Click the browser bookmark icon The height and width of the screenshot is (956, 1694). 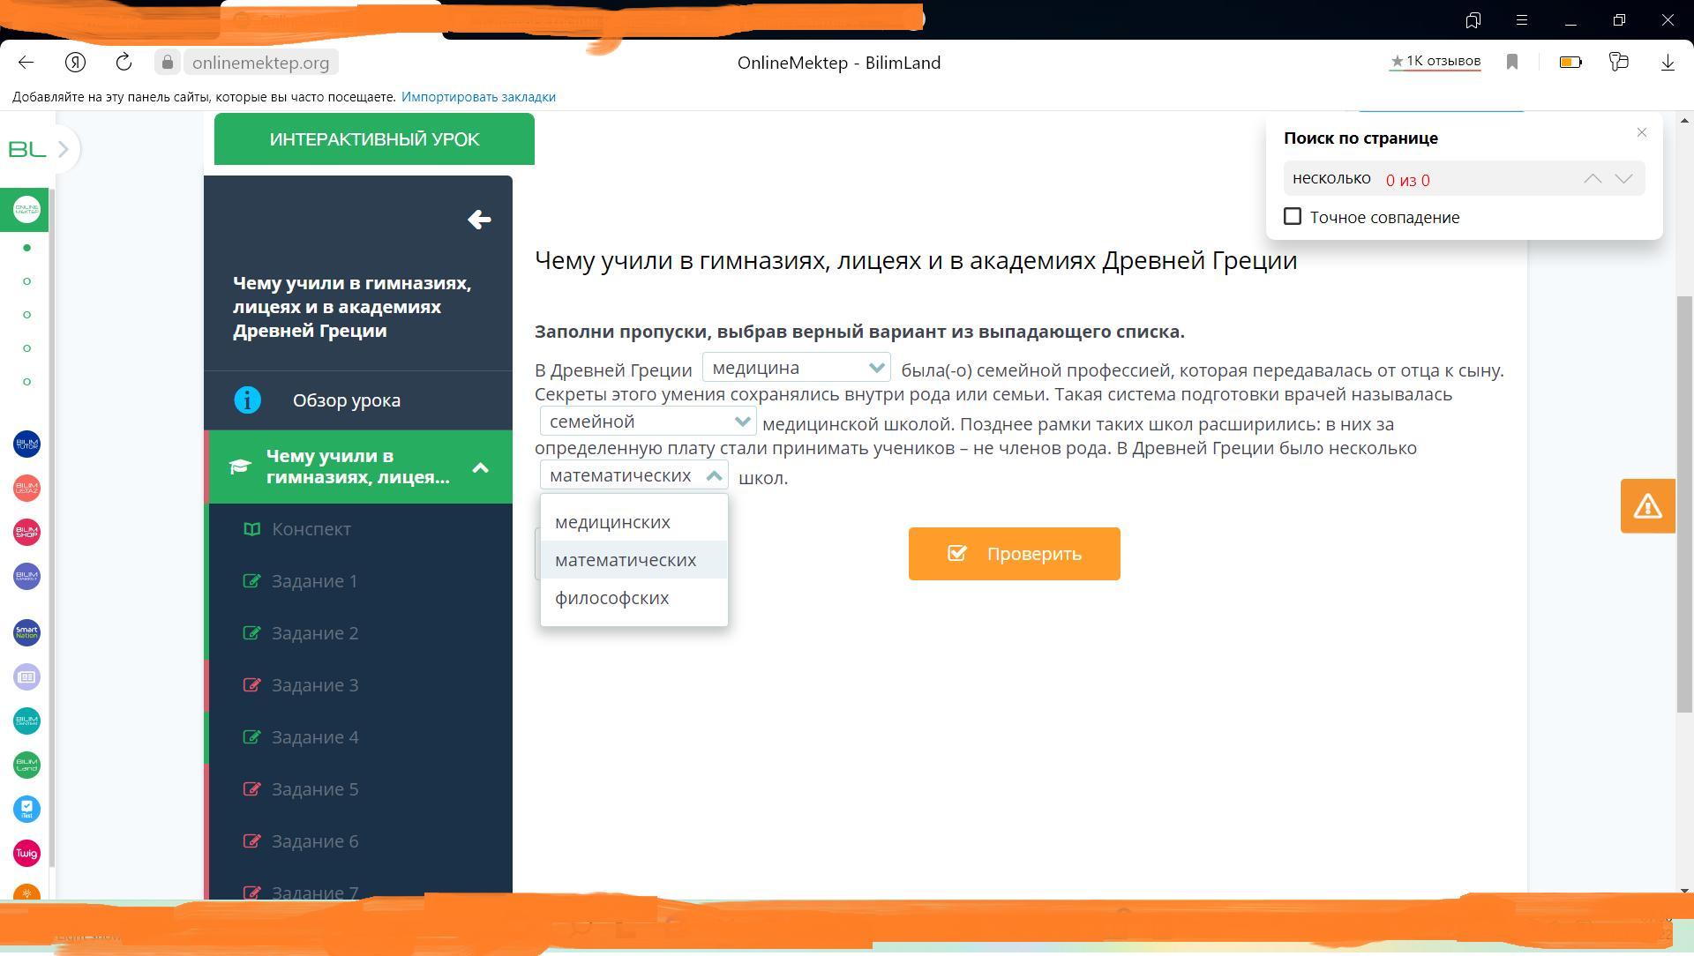pyautogui.click(x=1512, y=62)
